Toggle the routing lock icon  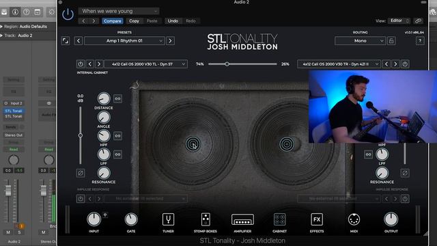coord(391,41)
